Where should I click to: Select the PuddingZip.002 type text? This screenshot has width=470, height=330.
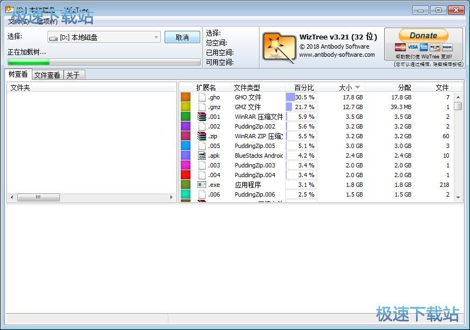coord(255,126)
